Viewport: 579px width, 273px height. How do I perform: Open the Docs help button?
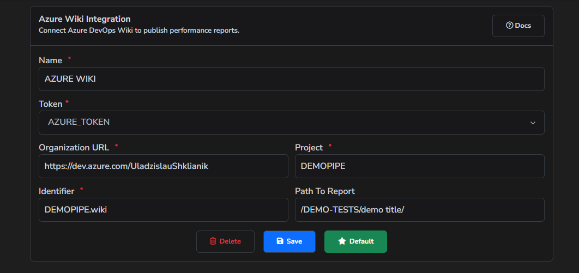tap(518, 26)
